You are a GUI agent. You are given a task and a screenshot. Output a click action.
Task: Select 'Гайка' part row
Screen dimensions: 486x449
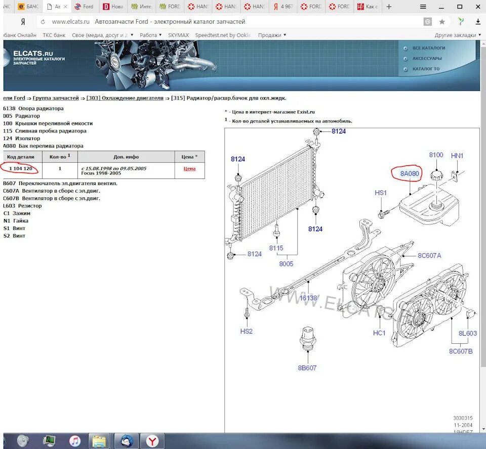tap(16, 220)
